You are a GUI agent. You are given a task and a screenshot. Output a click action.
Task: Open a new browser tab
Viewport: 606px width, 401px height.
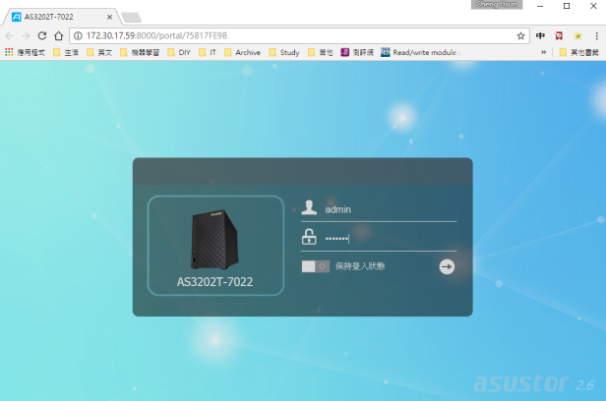[131, 17]
